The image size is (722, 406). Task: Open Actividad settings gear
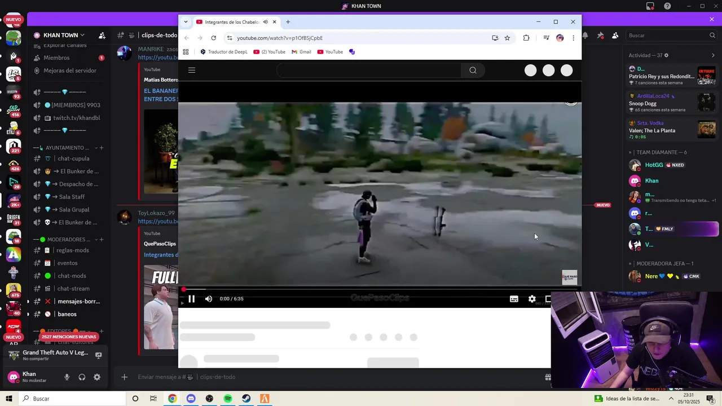tap(666, 55)
